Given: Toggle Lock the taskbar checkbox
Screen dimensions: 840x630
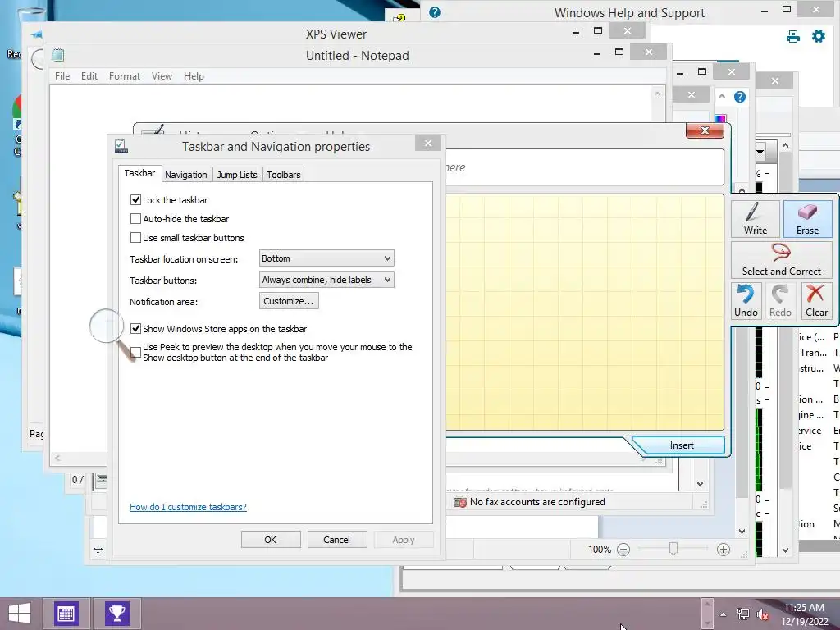Looking at the screenshot, I should pos(135,200).
